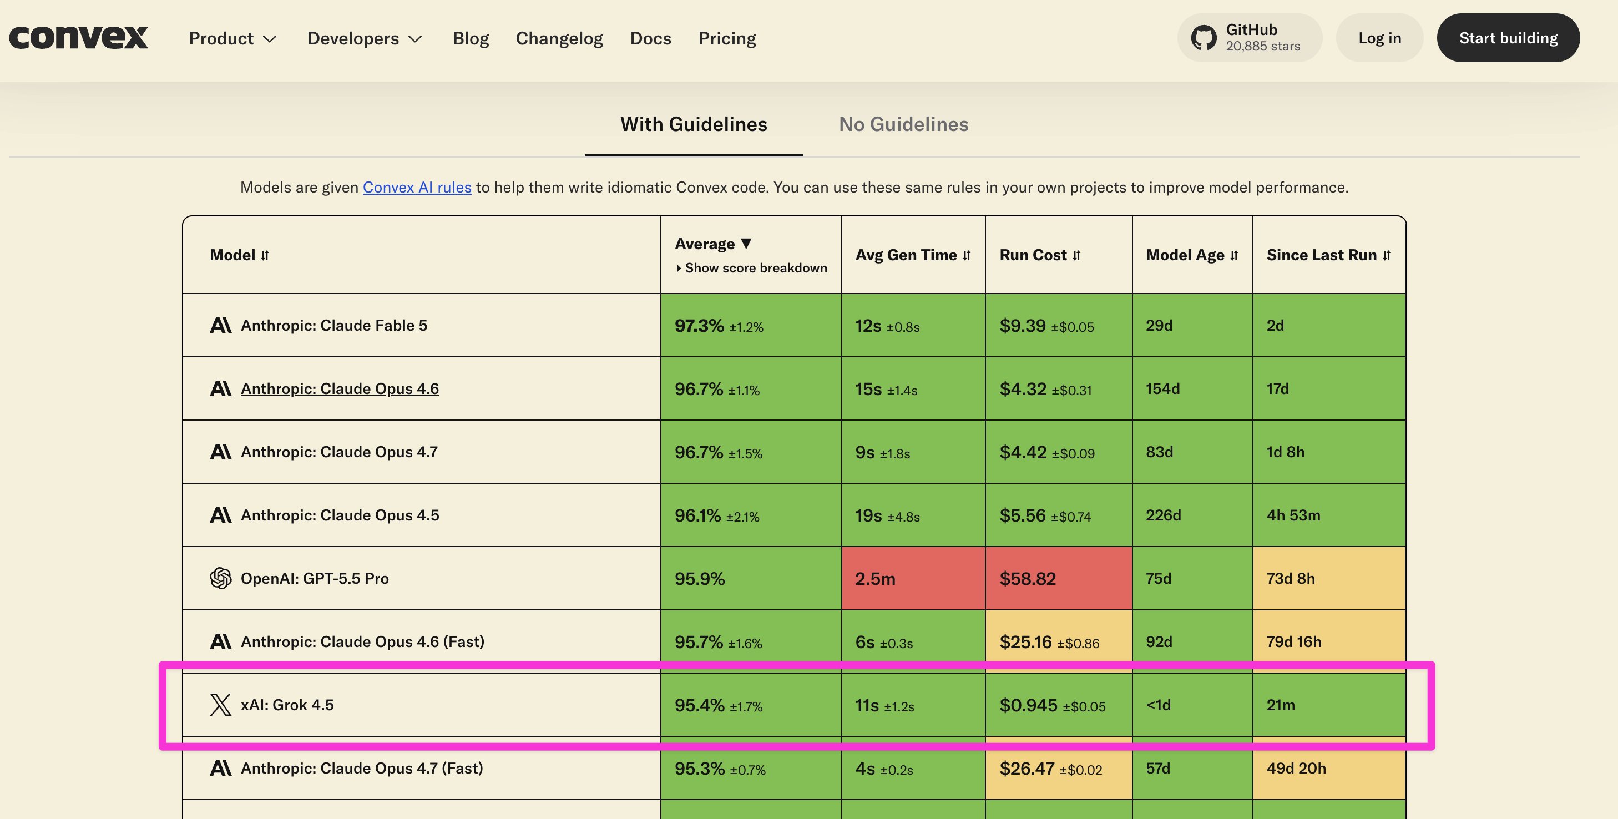Image resolution: width=1618 pixels, height=819 pixels.
Task: Click the 4h 53m since last run cell
Action: [x=1329, y=515]
